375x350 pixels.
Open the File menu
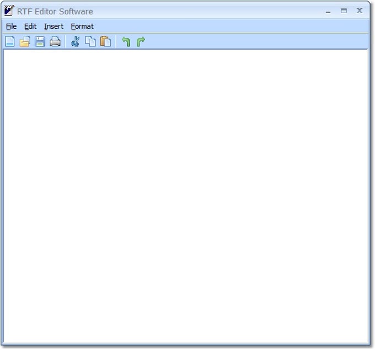12,26
